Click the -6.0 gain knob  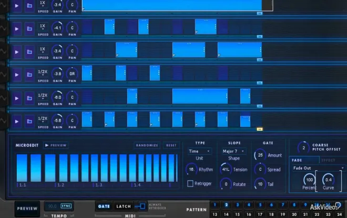pos(57,97)
